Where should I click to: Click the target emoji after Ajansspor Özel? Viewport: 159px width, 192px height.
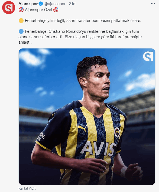(x=56, y=10)
